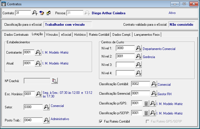The width and height of the screenshot is (200, 129).
Task: Click the Contratos window title icon
Action: (3, 4)
